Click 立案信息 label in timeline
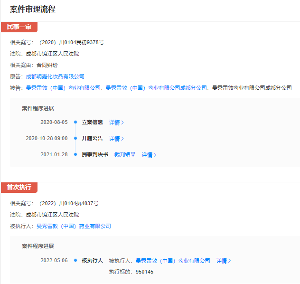 [93, 122]
